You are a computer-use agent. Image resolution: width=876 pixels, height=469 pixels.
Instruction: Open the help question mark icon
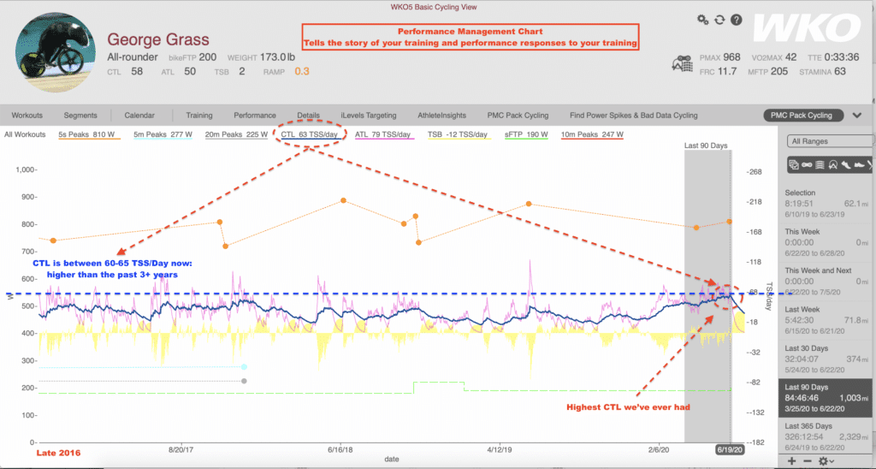[x=737, y=21]
